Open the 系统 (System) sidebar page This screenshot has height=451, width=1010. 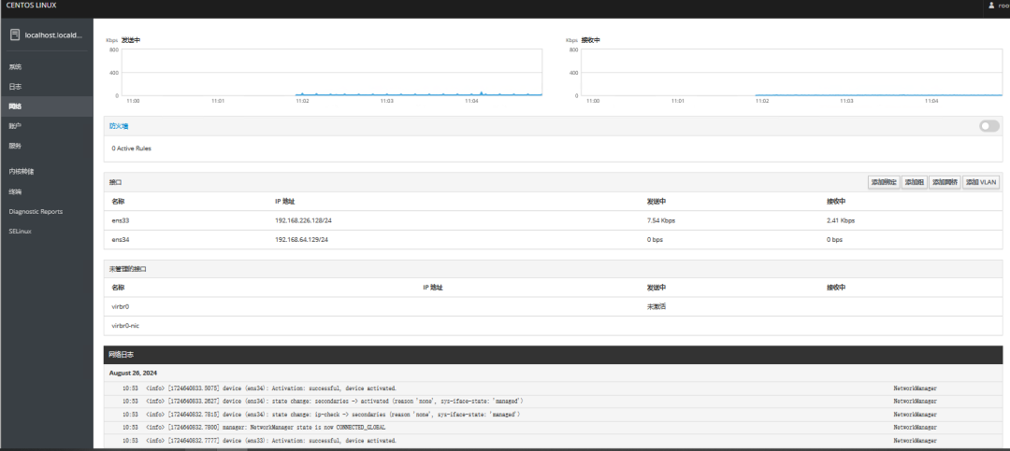(16, 67)
